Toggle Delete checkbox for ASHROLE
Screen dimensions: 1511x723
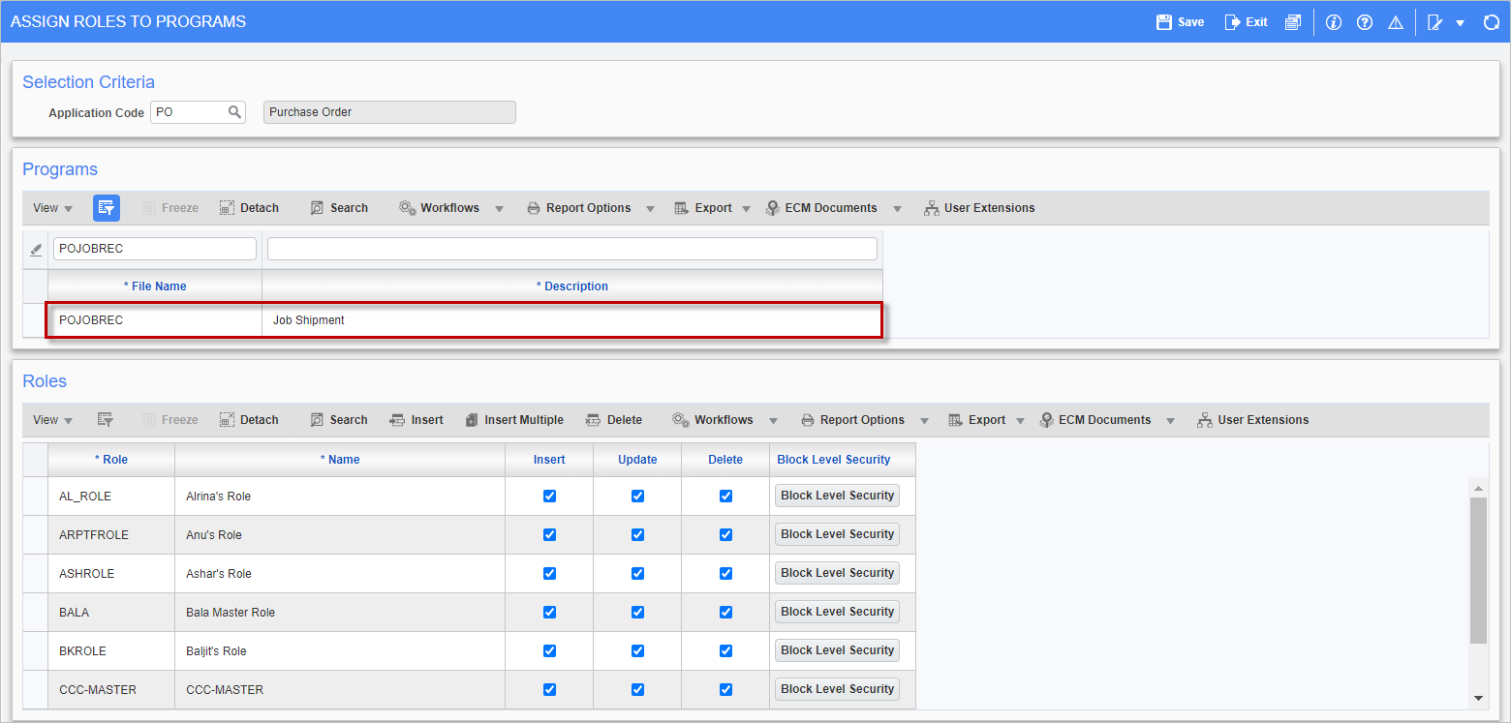725,573
